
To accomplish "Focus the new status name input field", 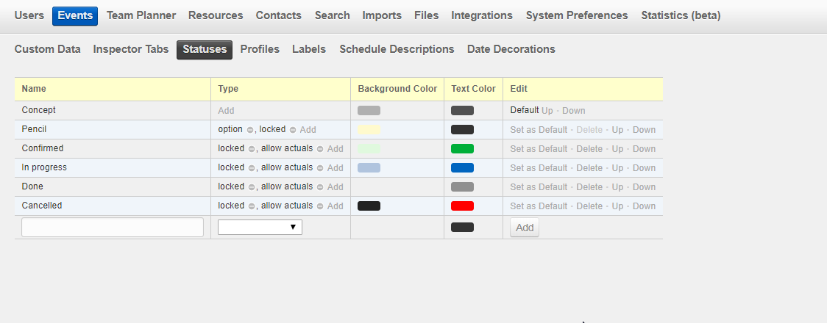I will point(113,228).
